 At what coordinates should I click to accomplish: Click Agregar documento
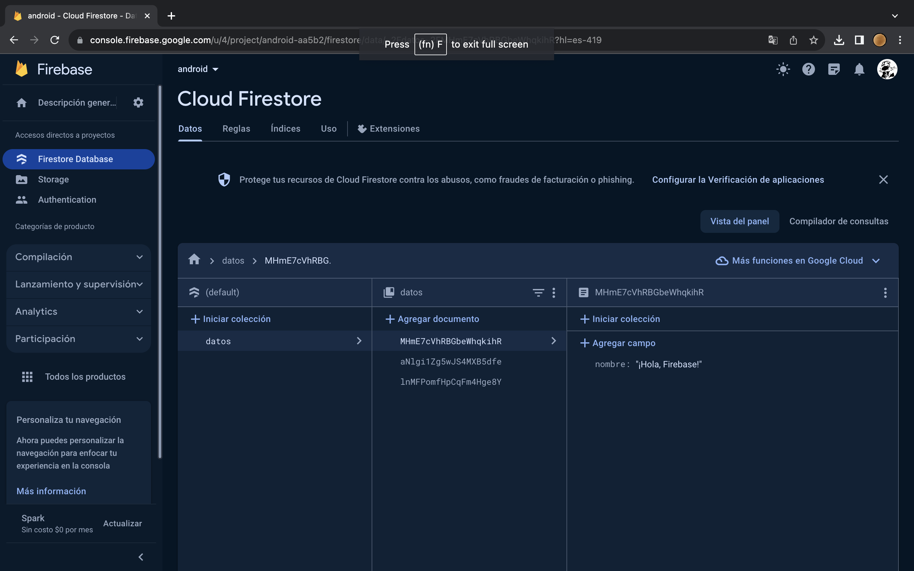[x=433, y=319]
